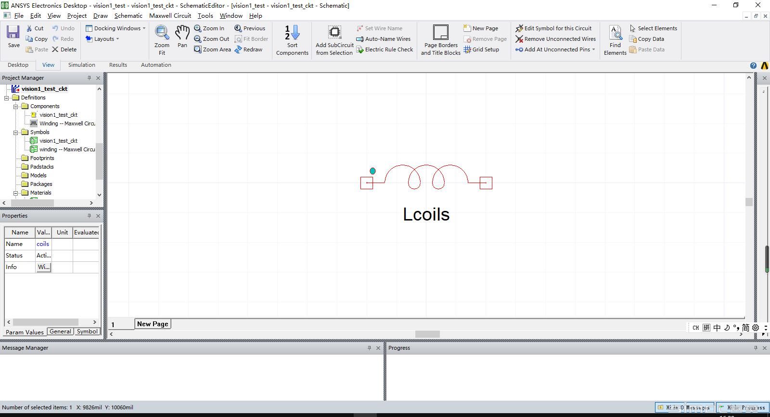
Task: Copy the selected element
Action: (x=37, y=39)
